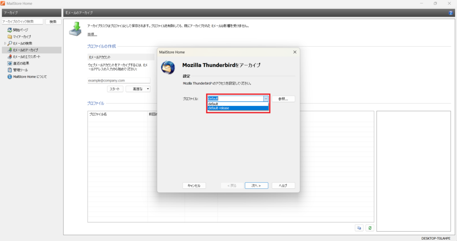Click the green refresh icon below profile list

click(x=370, y=228)
